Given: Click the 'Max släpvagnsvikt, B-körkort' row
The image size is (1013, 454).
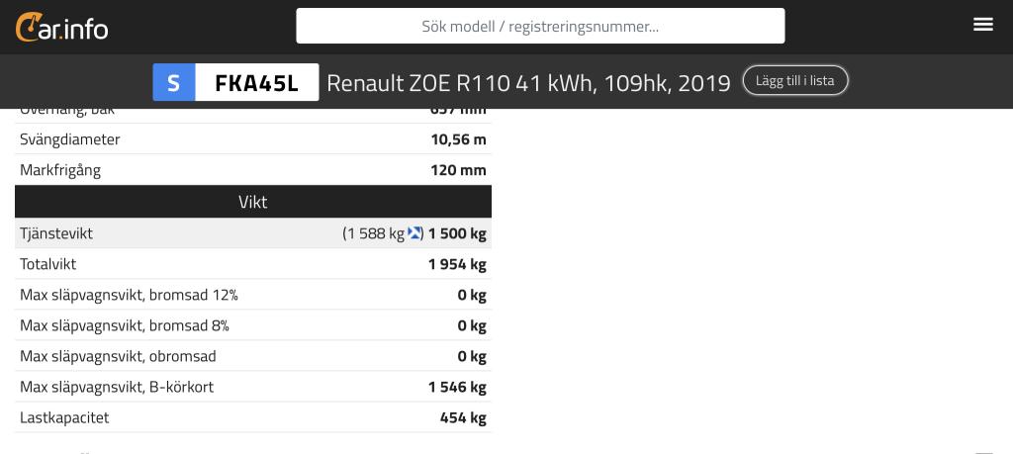Looking at the screenshot, I should (x=253, y=387).
